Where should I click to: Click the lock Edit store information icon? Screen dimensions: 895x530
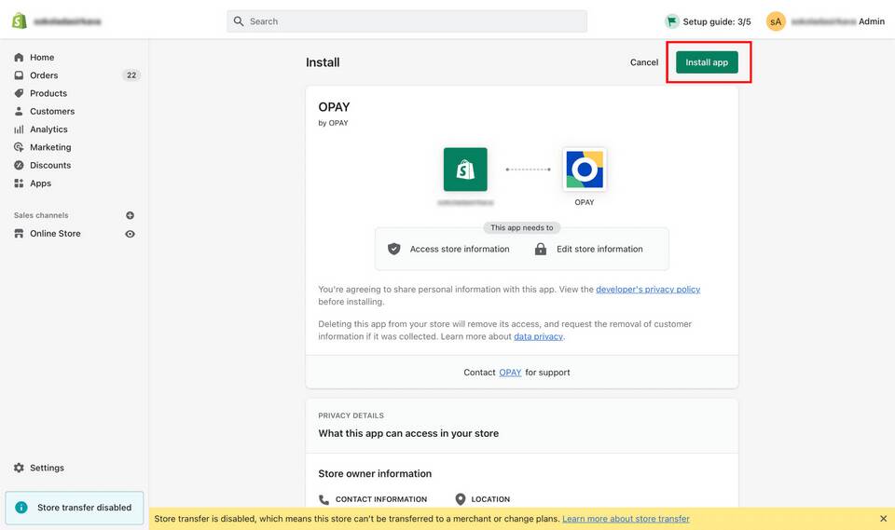coord(541,249)
